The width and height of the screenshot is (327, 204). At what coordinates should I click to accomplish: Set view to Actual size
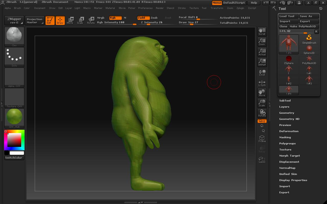(x=262, y=52)
